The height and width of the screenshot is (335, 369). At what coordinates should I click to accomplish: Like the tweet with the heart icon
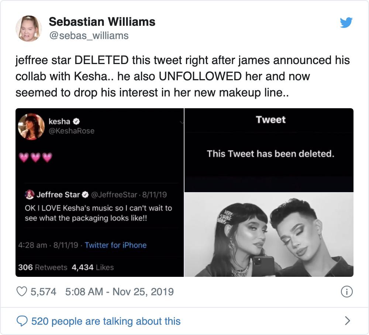pyautogui.click(x=23, y=292)
